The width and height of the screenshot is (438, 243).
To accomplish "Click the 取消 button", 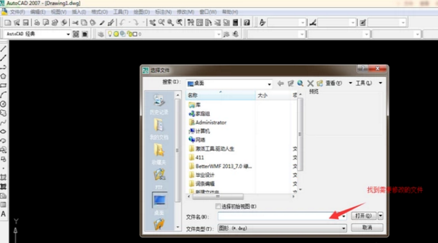I will pos(367,228).
